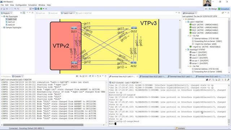
Task: Select DLS1 [ACTIVE - UNREACHABLE] in Simulations
Action: 204,30
